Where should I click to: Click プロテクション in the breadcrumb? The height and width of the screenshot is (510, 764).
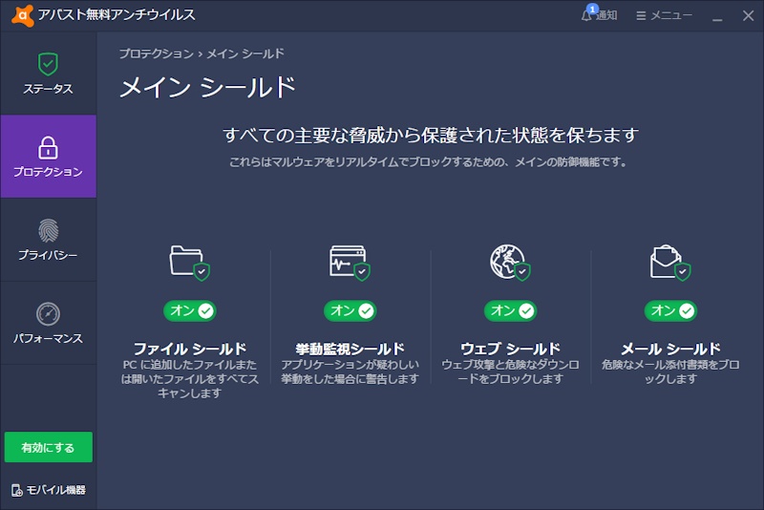pos(157,53)
